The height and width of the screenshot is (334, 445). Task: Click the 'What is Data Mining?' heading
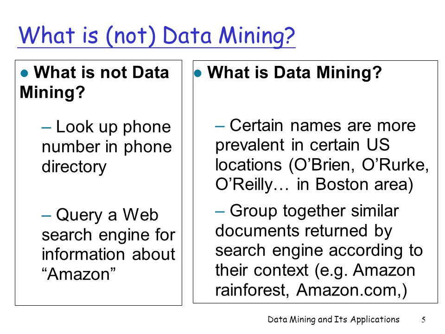pyautogui.click(x=295, y=73)
